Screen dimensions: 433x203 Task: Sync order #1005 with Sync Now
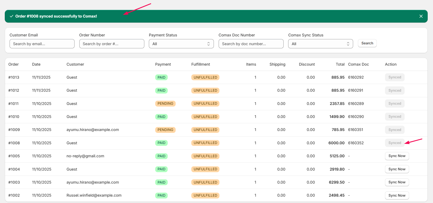[397, 156]
